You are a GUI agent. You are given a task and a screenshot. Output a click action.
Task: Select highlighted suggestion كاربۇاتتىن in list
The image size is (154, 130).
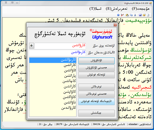53,60
